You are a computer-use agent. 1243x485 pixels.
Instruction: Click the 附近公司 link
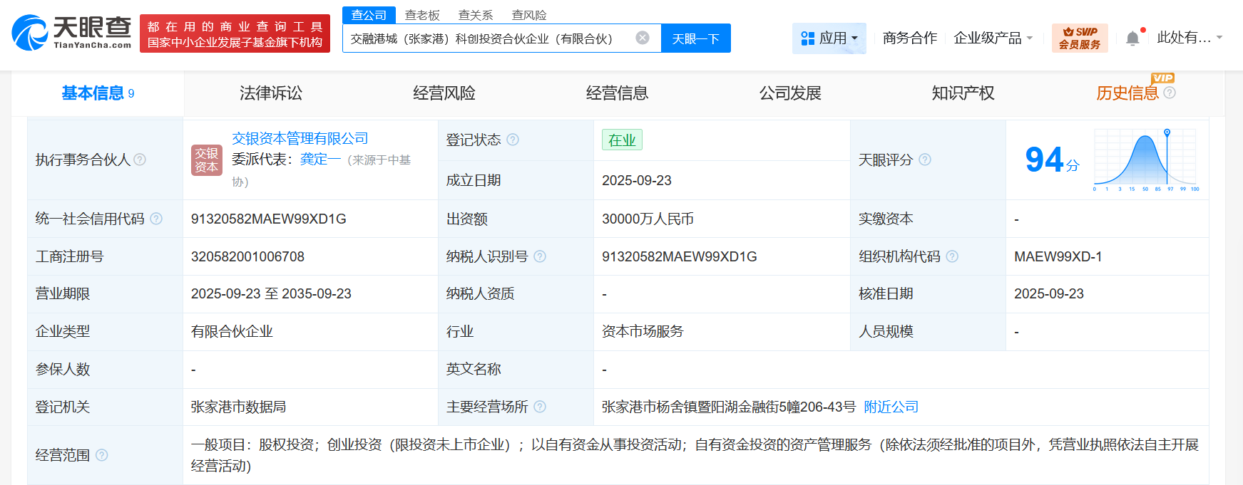891,407
